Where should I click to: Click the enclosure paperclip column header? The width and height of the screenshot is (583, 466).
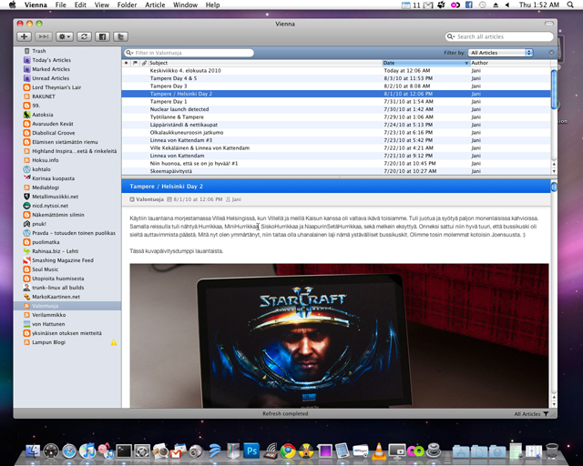tap(144, 63)
